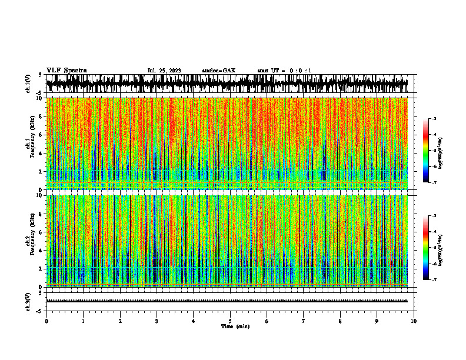Click the "station=GAK" label
Image resolution: width=466 pixels, height=360 pixels.
click(219, 71)
